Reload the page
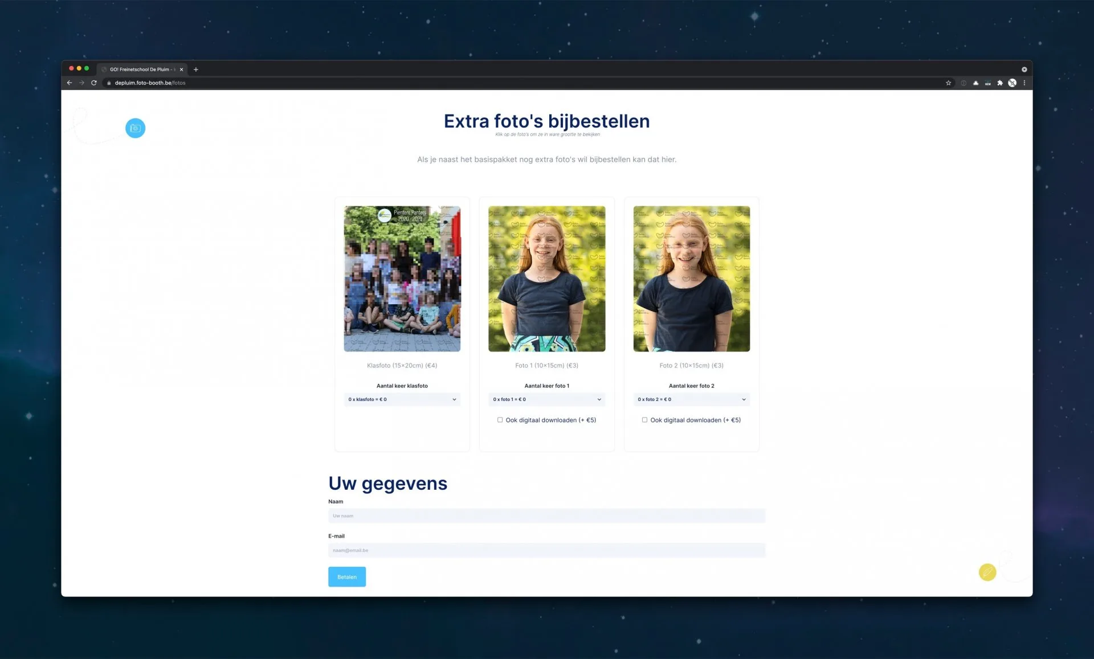The image size is (1094, 659). pos(94,83)
